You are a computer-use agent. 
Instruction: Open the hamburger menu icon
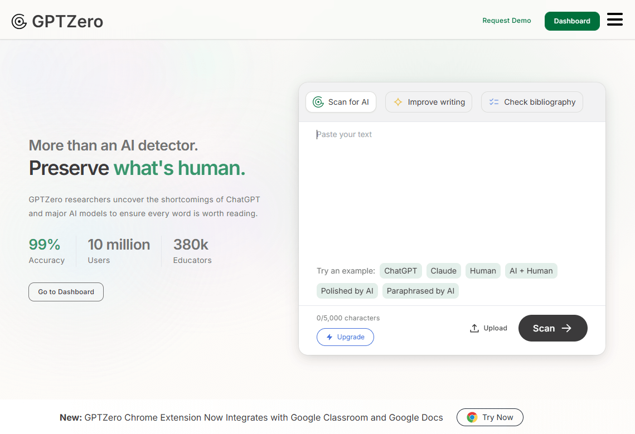615,19
